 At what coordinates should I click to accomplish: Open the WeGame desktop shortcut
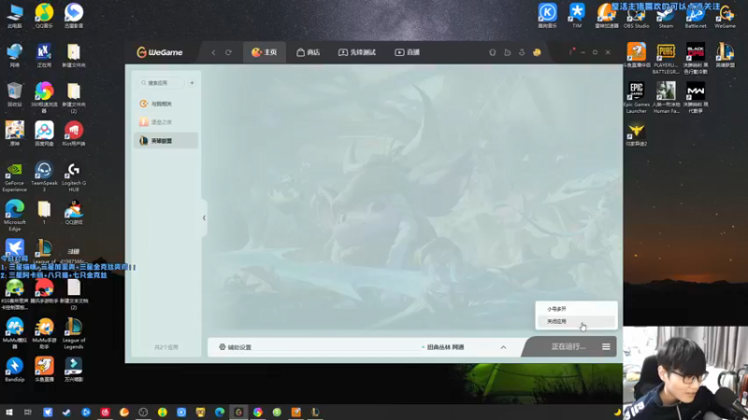(726, 16)
